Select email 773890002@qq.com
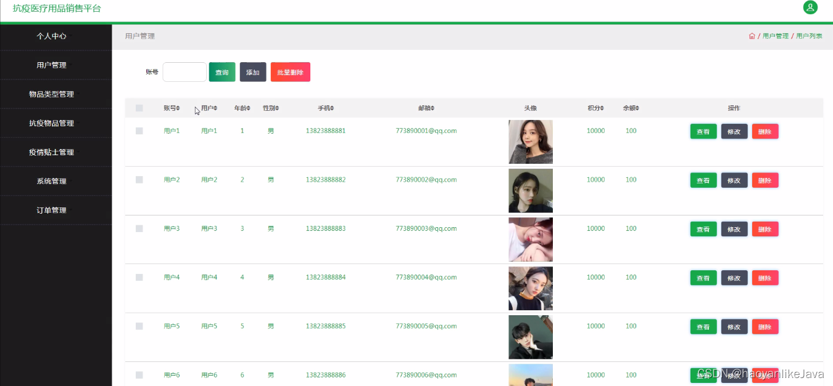This screenshot has height=386, width=833. click(x=426, y=180)
